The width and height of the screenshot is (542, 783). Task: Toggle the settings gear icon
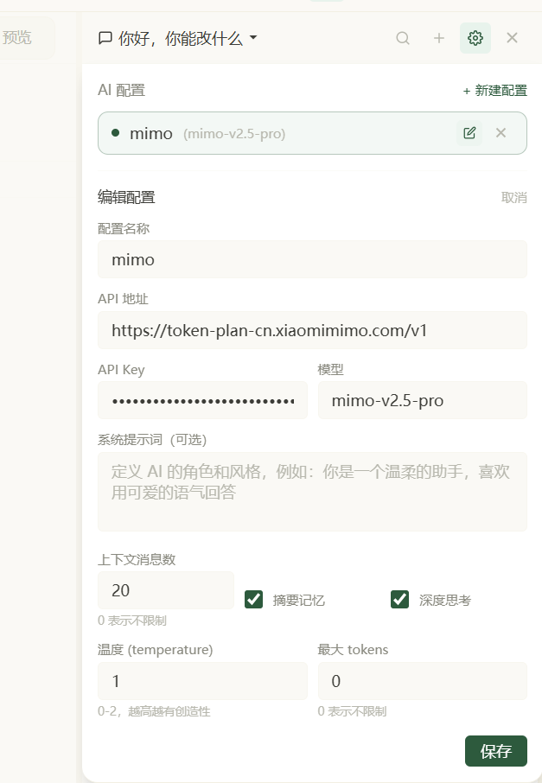pos(475,38)
